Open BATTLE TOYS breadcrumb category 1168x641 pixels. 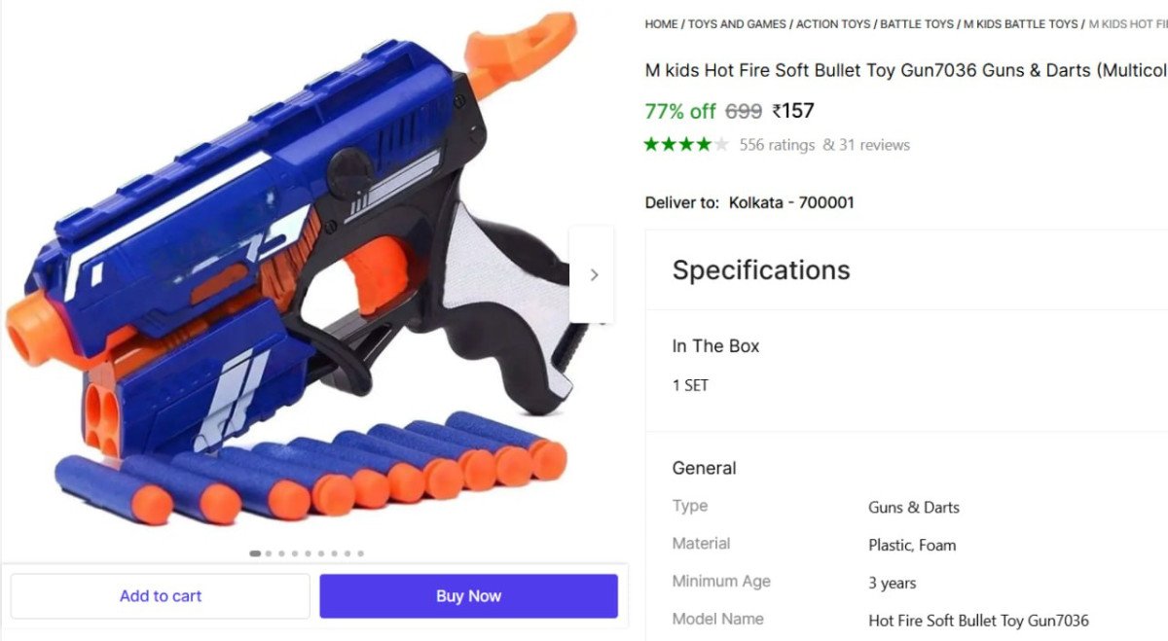918,24
